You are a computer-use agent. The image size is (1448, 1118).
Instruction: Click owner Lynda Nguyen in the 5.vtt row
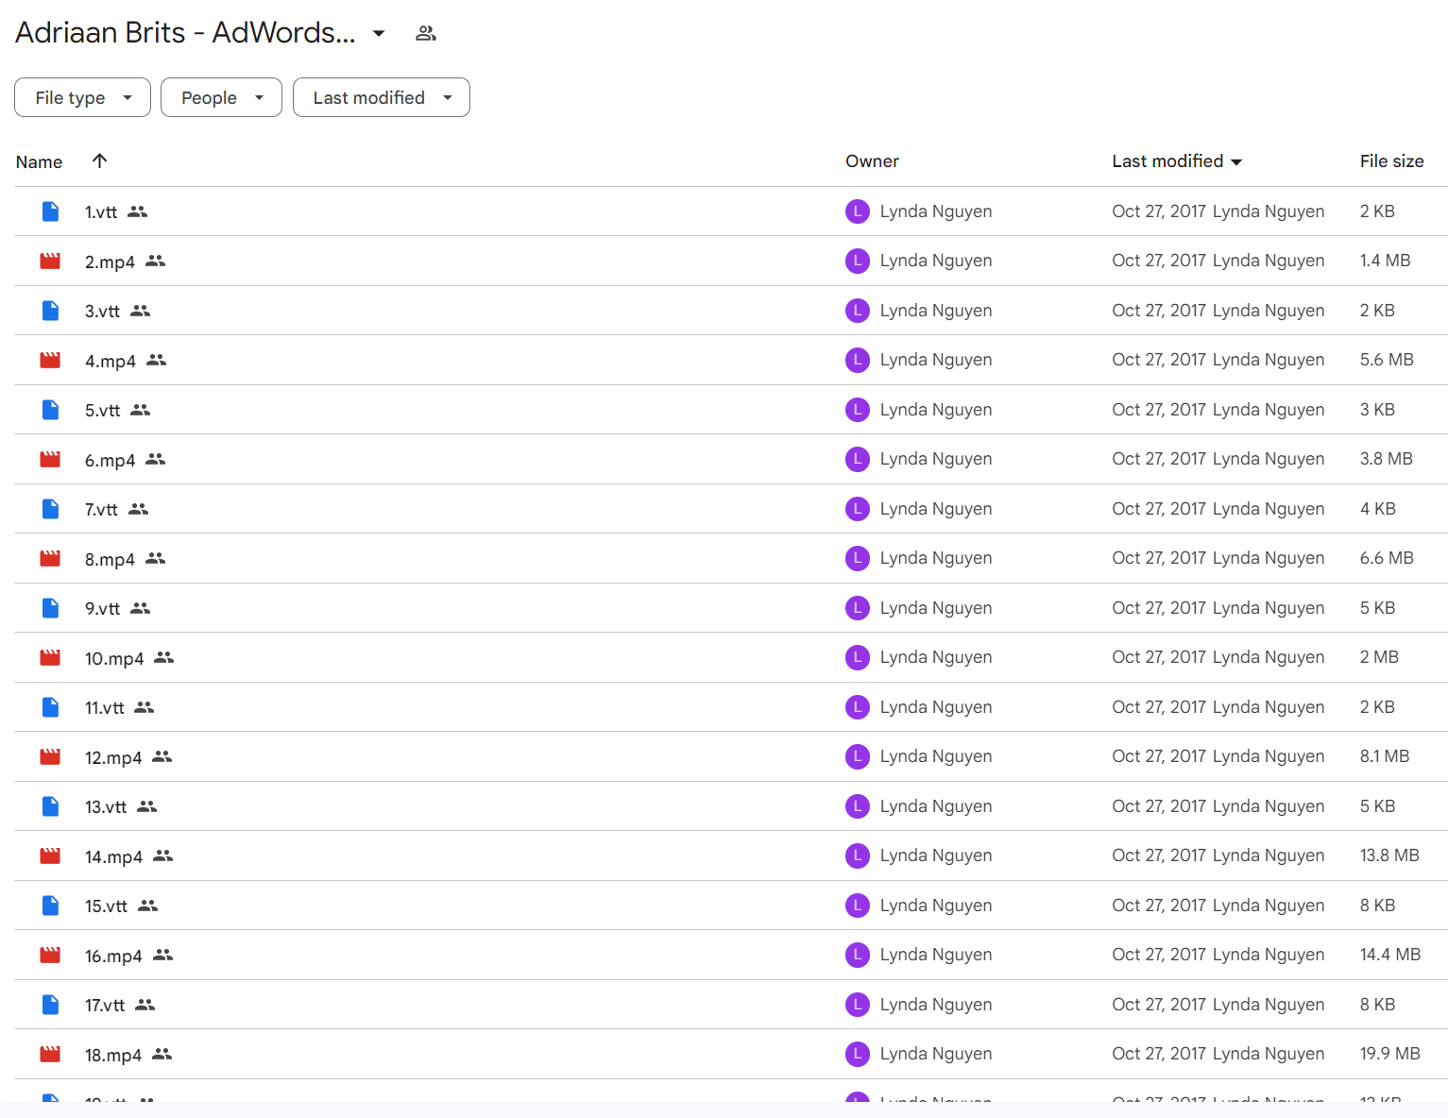935,410
